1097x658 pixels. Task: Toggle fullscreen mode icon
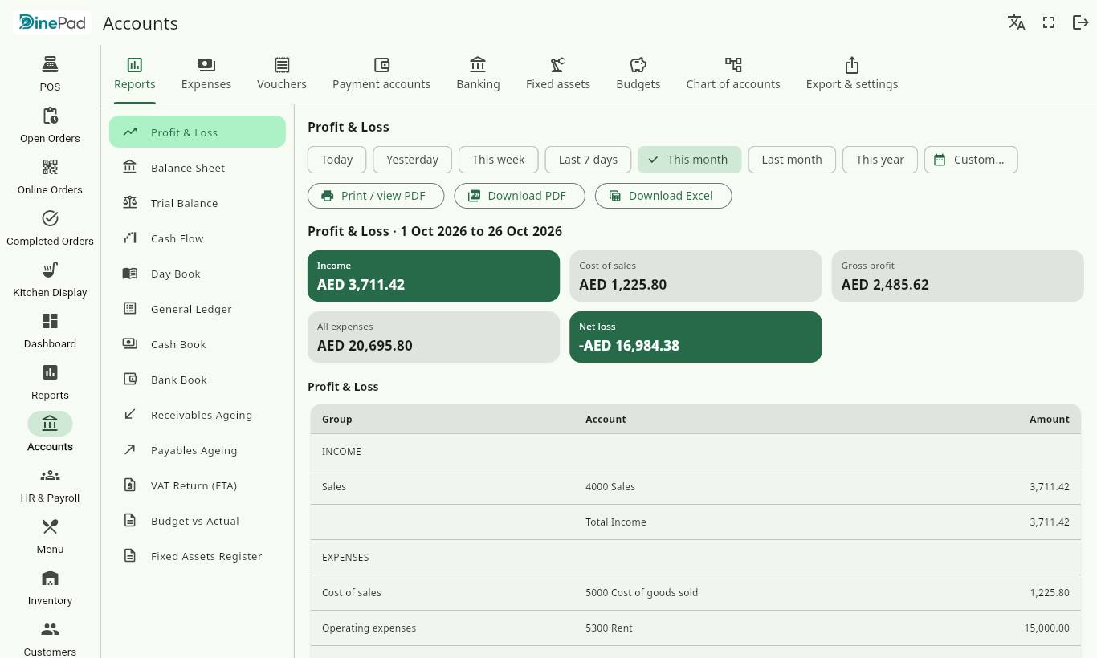pyautogui.click(x=1049, y=22)
